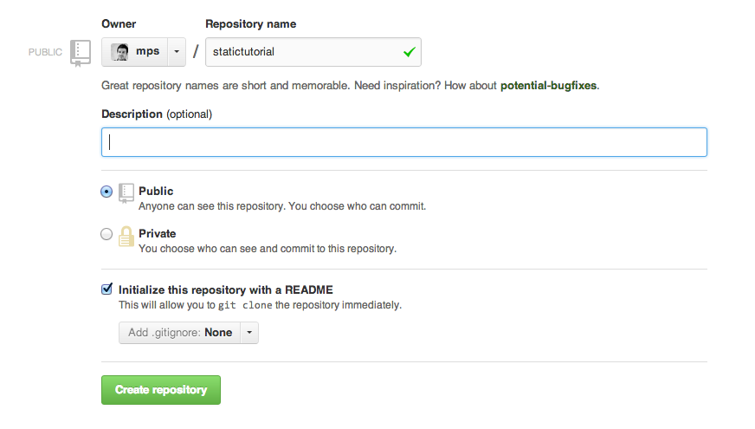
Task: Click the bold Public option label
Action: coord(156,191)
